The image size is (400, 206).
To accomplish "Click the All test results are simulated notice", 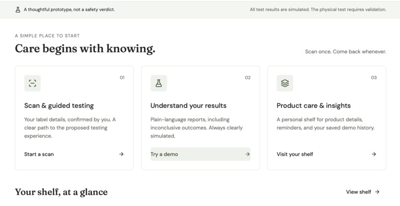I will click(x=318, y=10).
